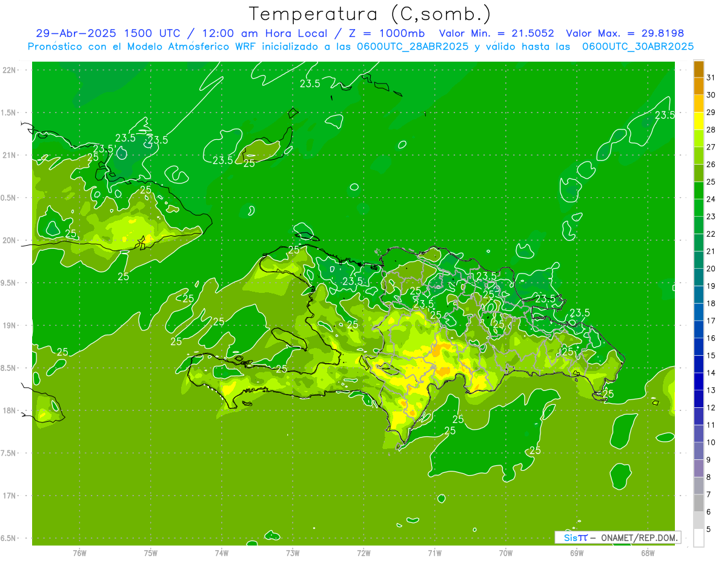Image resolution: width=727 pixels, height=561 pixels.
Task: Click the legend color band between 22 and 23
Action: click(699, 225)
